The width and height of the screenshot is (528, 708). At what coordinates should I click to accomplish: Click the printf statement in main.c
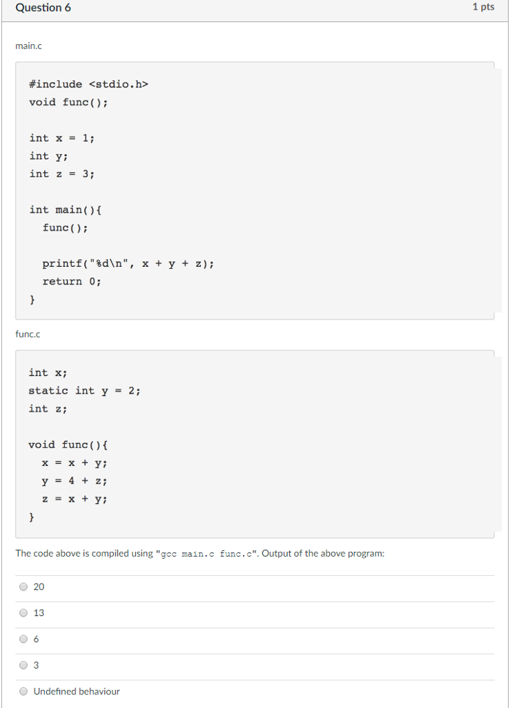(128, 263)
